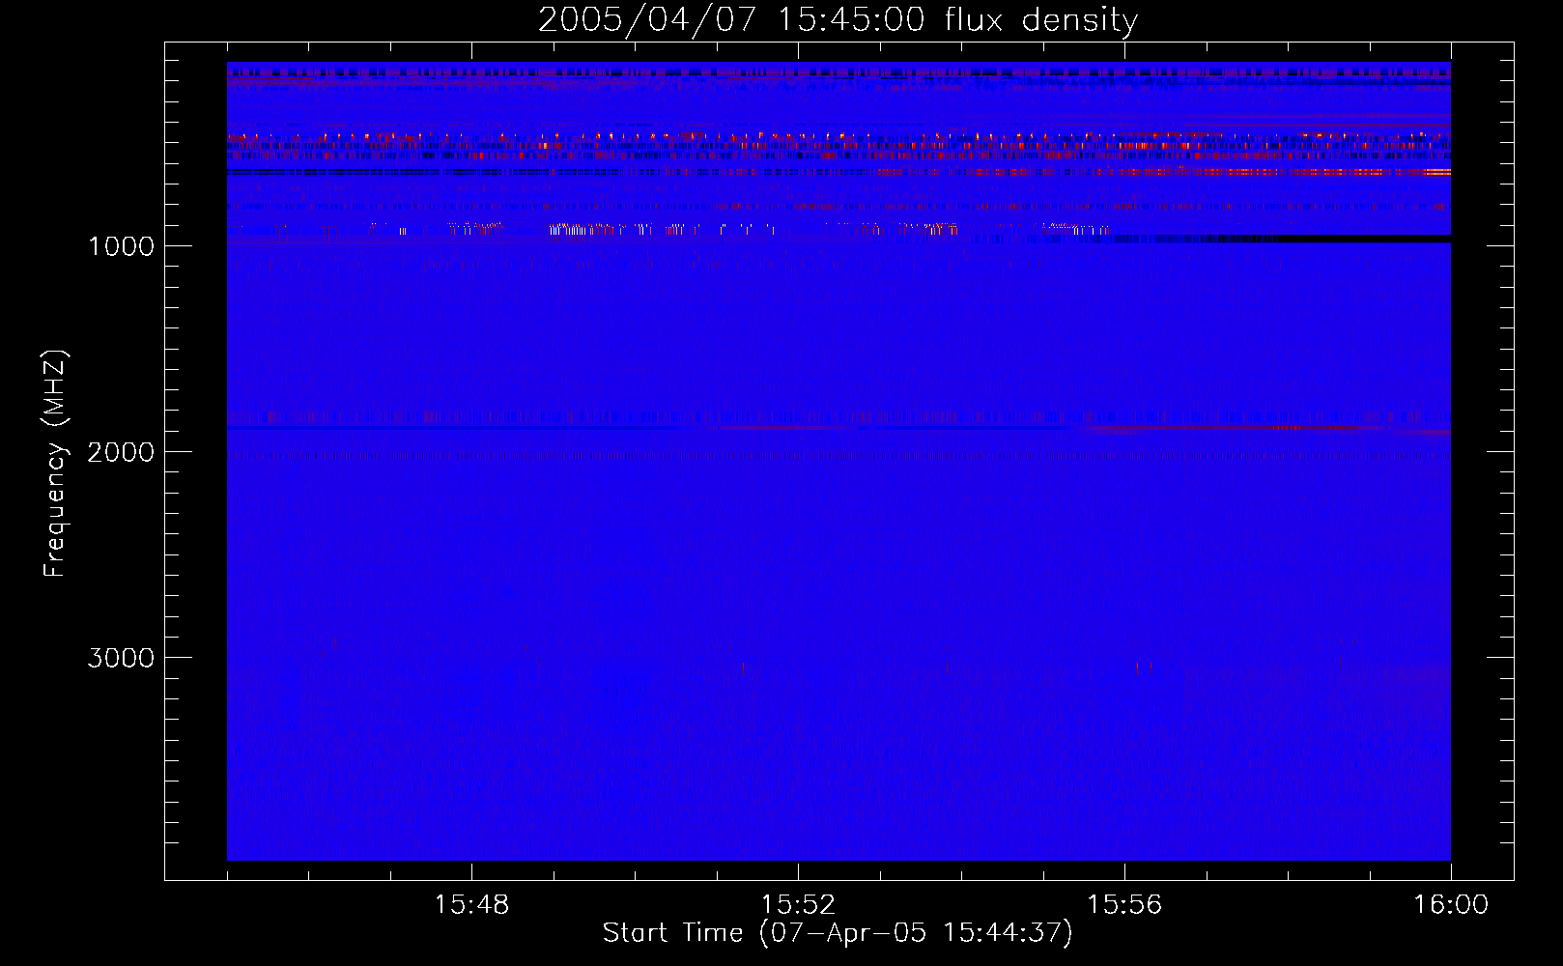Click the 16:00 time tick label
1563x966 pixels.
coord(1451,905)
